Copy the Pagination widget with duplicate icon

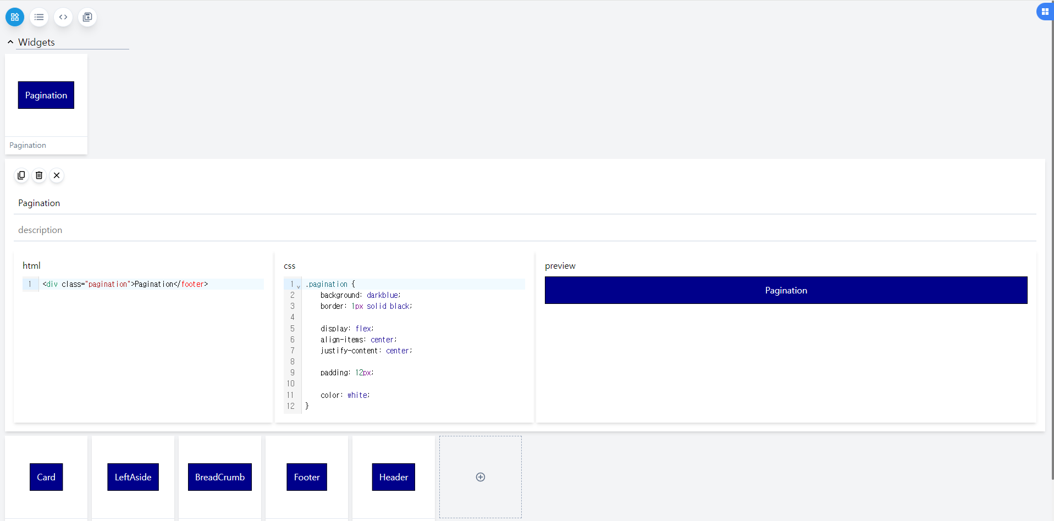pyautogui.click(x=21, y=175)
